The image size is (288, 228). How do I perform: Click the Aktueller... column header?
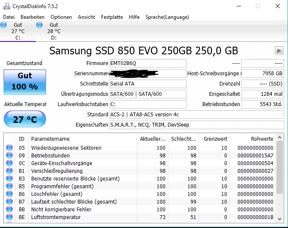(x=152, y=139)
